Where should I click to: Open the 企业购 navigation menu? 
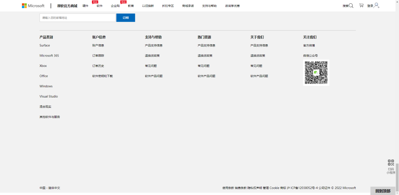click(115, 6)
